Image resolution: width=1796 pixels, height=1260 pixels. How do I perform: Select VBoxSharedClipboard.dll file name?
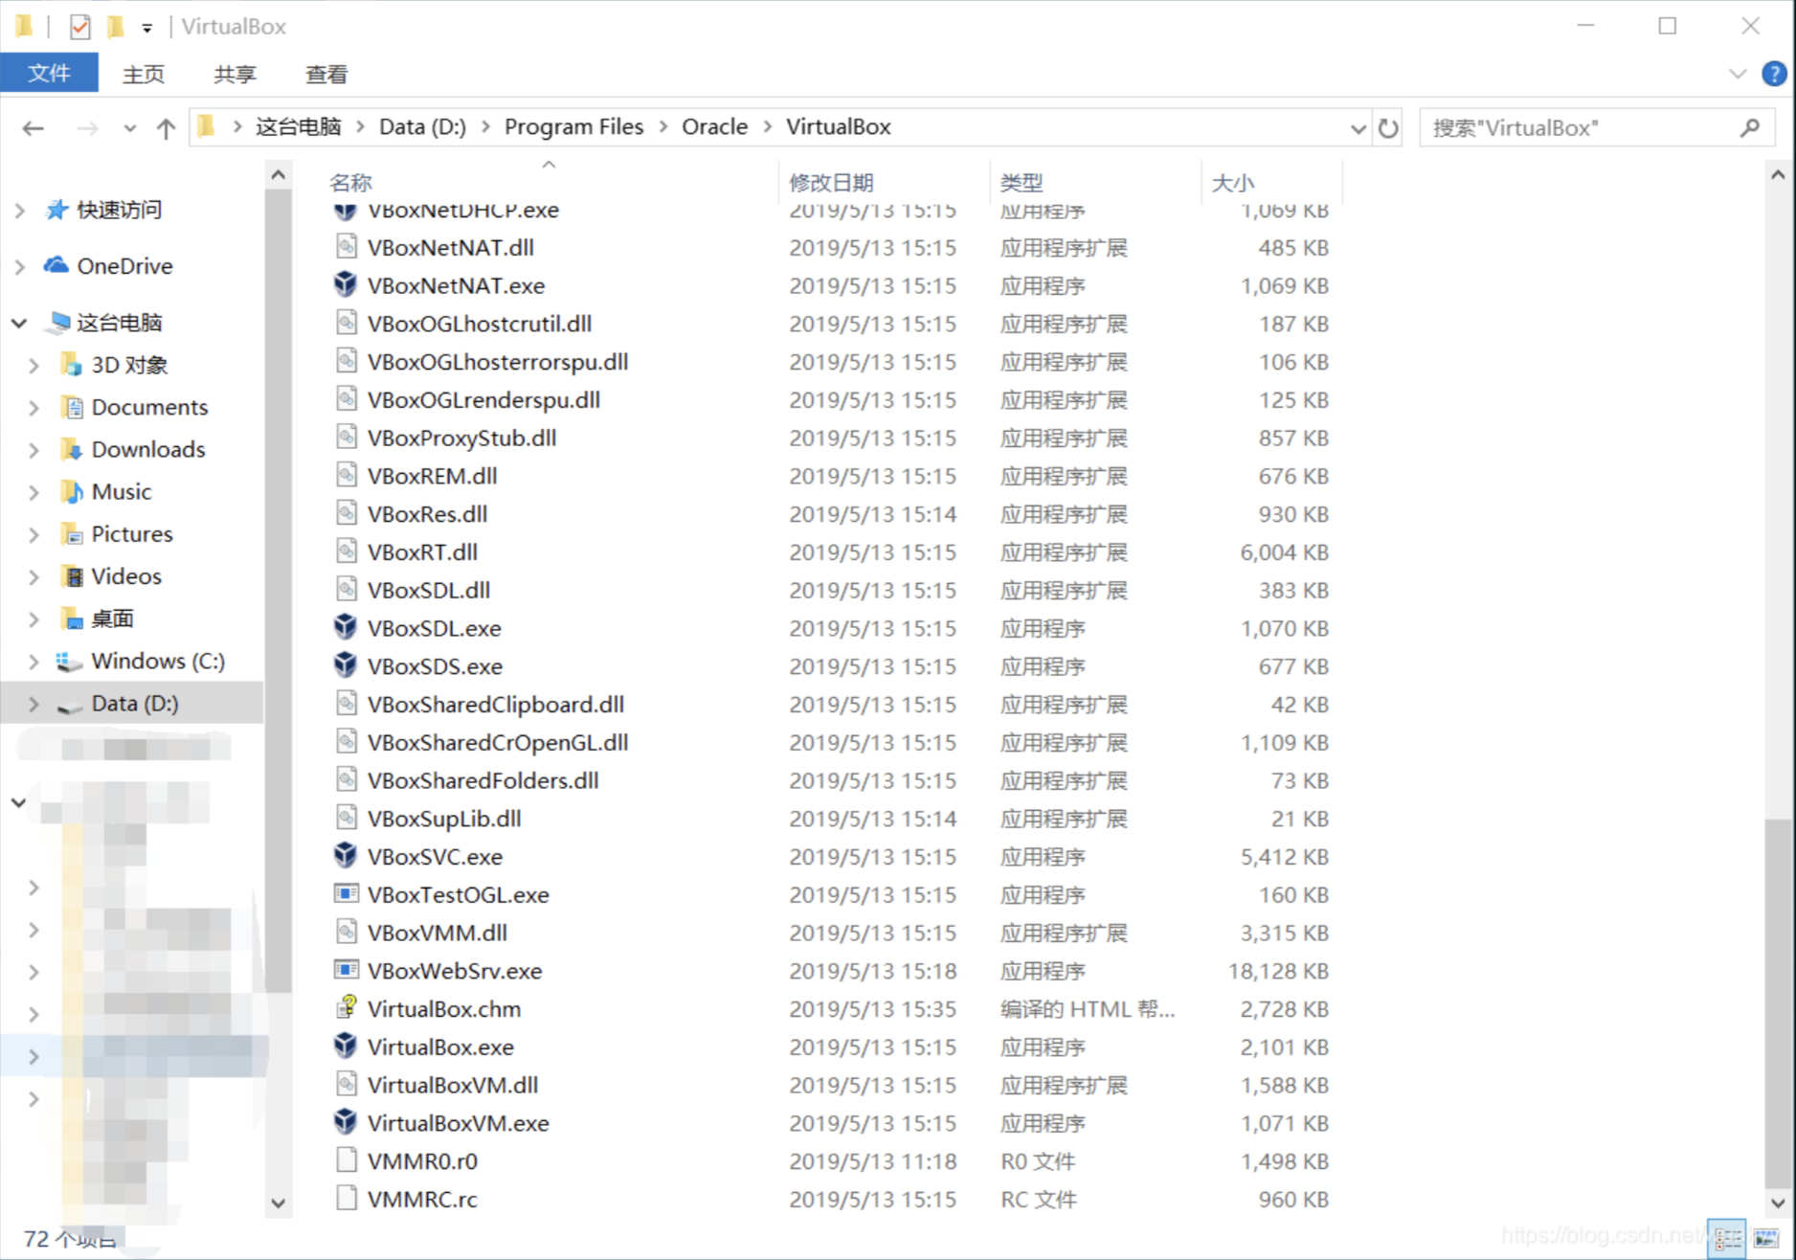(x=496, y=704)
